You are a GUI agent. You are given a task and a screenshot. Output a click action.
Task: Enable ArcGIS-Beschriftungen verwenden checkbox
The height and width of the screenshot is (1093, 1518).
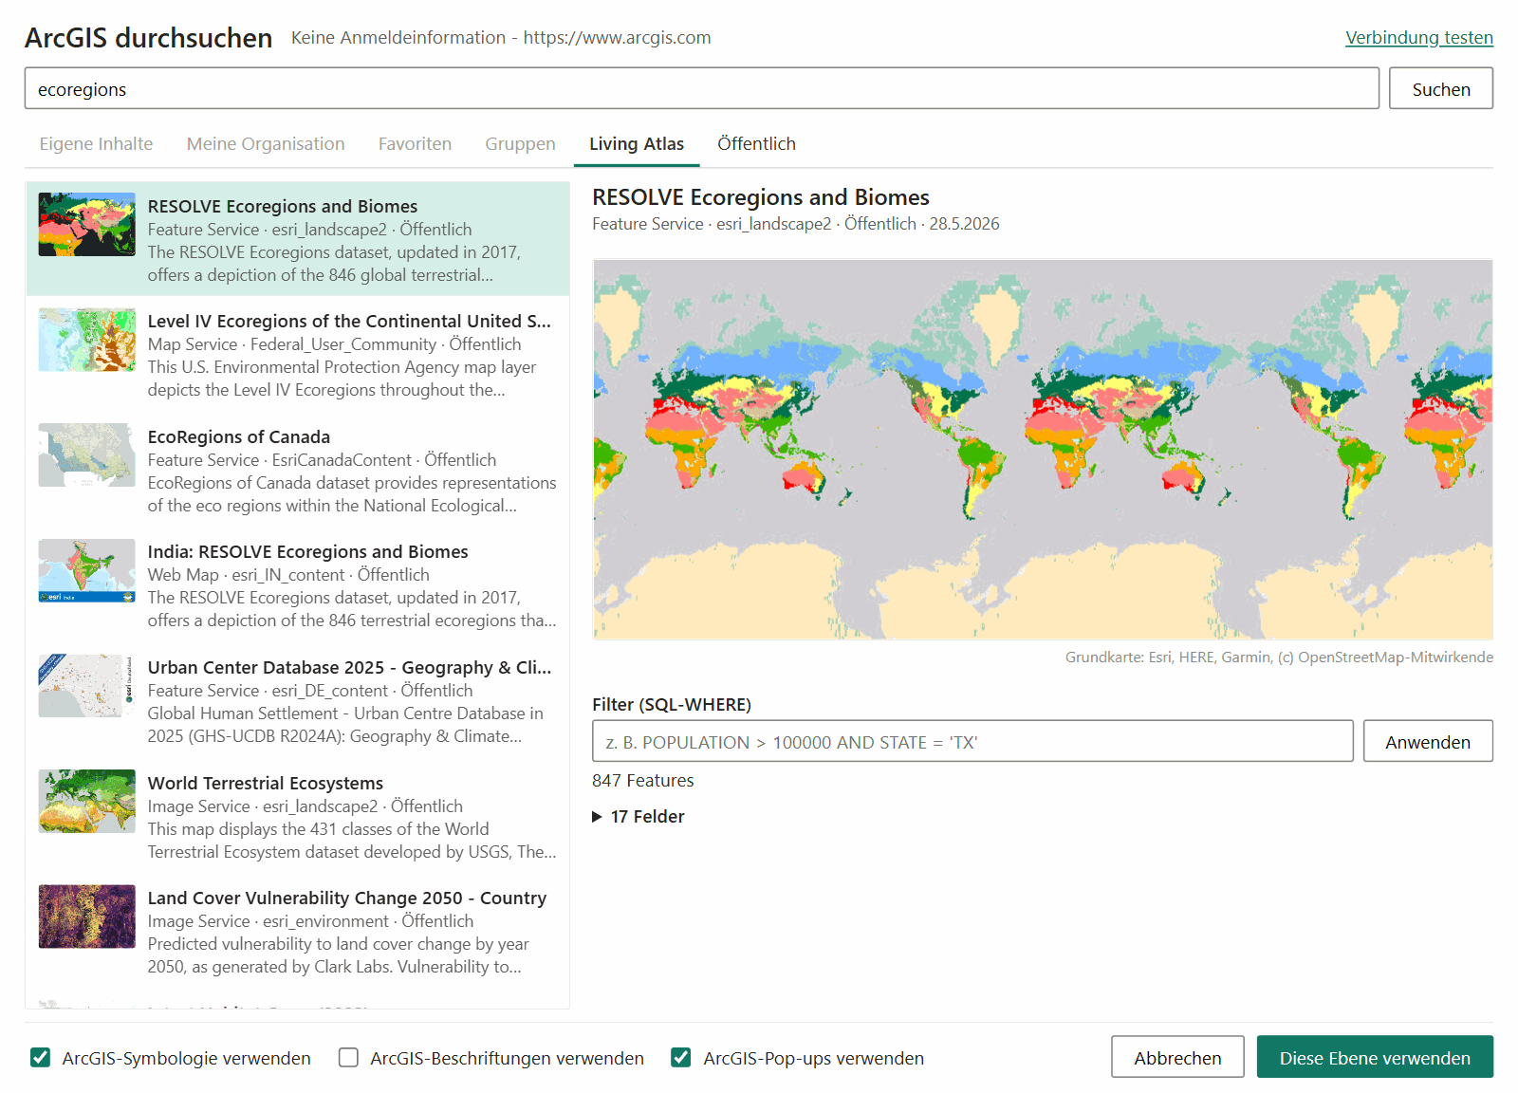348,1057
